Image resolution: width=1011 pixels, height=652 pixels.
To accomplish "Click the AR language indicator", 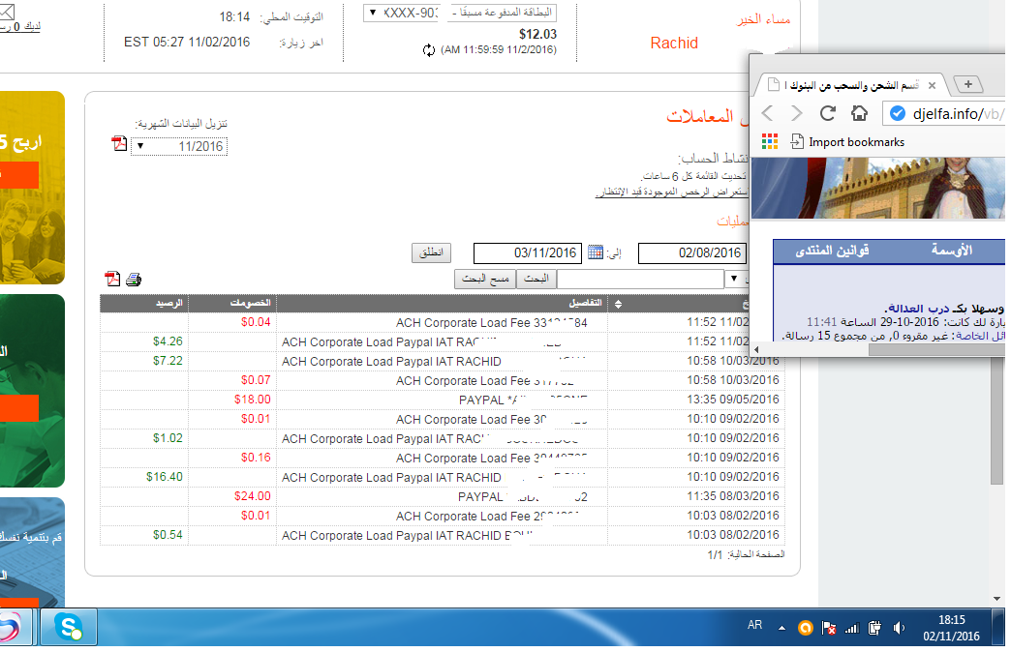I will (x=755, y=625).
